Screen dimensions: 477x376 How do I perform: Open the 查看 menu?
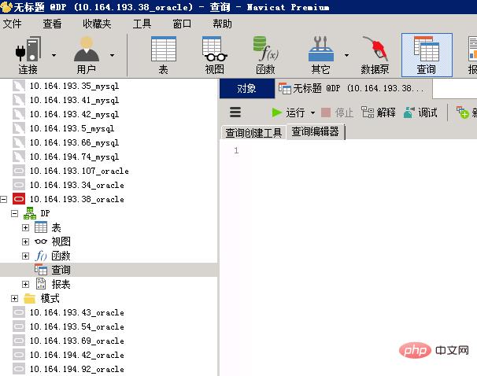[52, 24]
